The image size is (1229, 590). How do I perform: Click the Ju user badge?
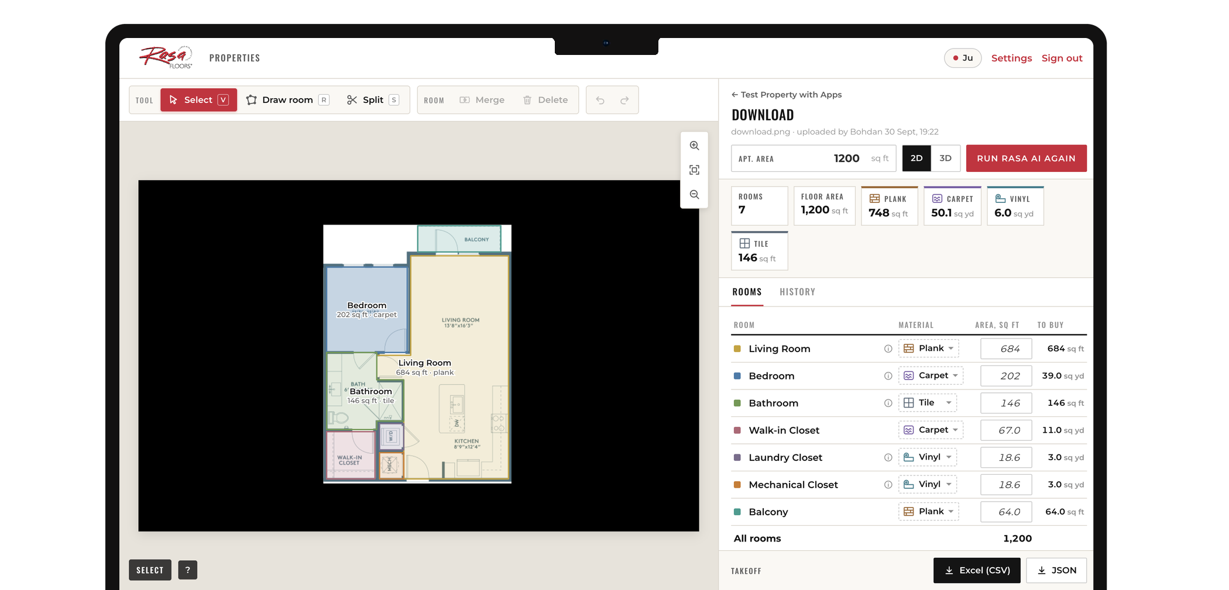963,58
